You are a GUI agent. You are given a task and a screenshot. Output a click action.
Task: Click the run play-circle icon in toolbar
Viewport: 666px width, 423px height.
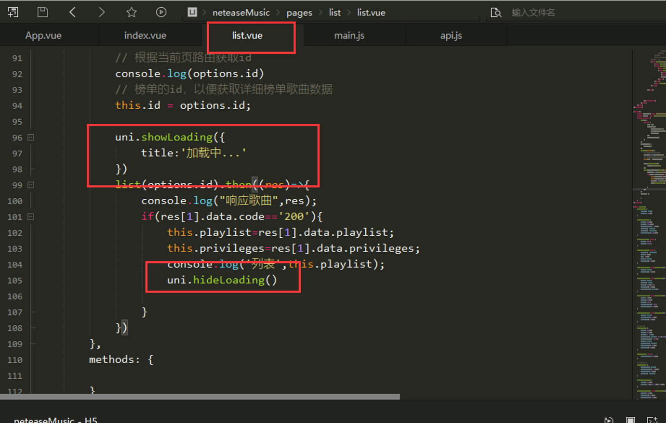point(161,12)
